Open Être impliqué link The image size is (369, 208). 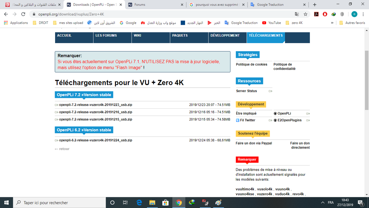pyautogui.click(x=246, y=114)
